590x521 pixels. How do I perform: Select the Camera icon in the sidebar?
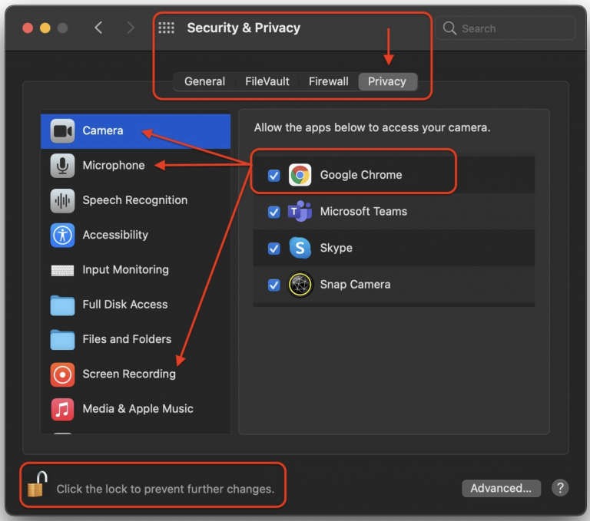point(62,130)
